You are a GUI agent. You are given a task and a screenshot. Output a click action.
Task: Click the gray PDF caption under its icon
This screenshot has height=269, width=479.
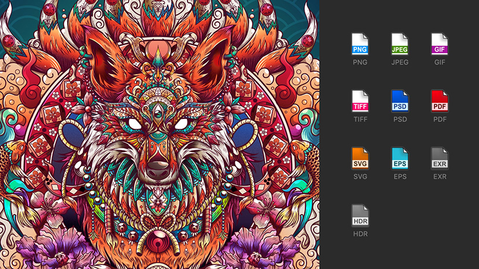(x=440, y=119)
